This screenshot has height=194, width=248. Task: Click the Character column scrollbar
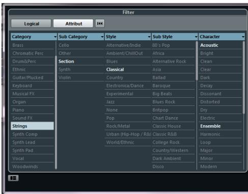(244, 77)
